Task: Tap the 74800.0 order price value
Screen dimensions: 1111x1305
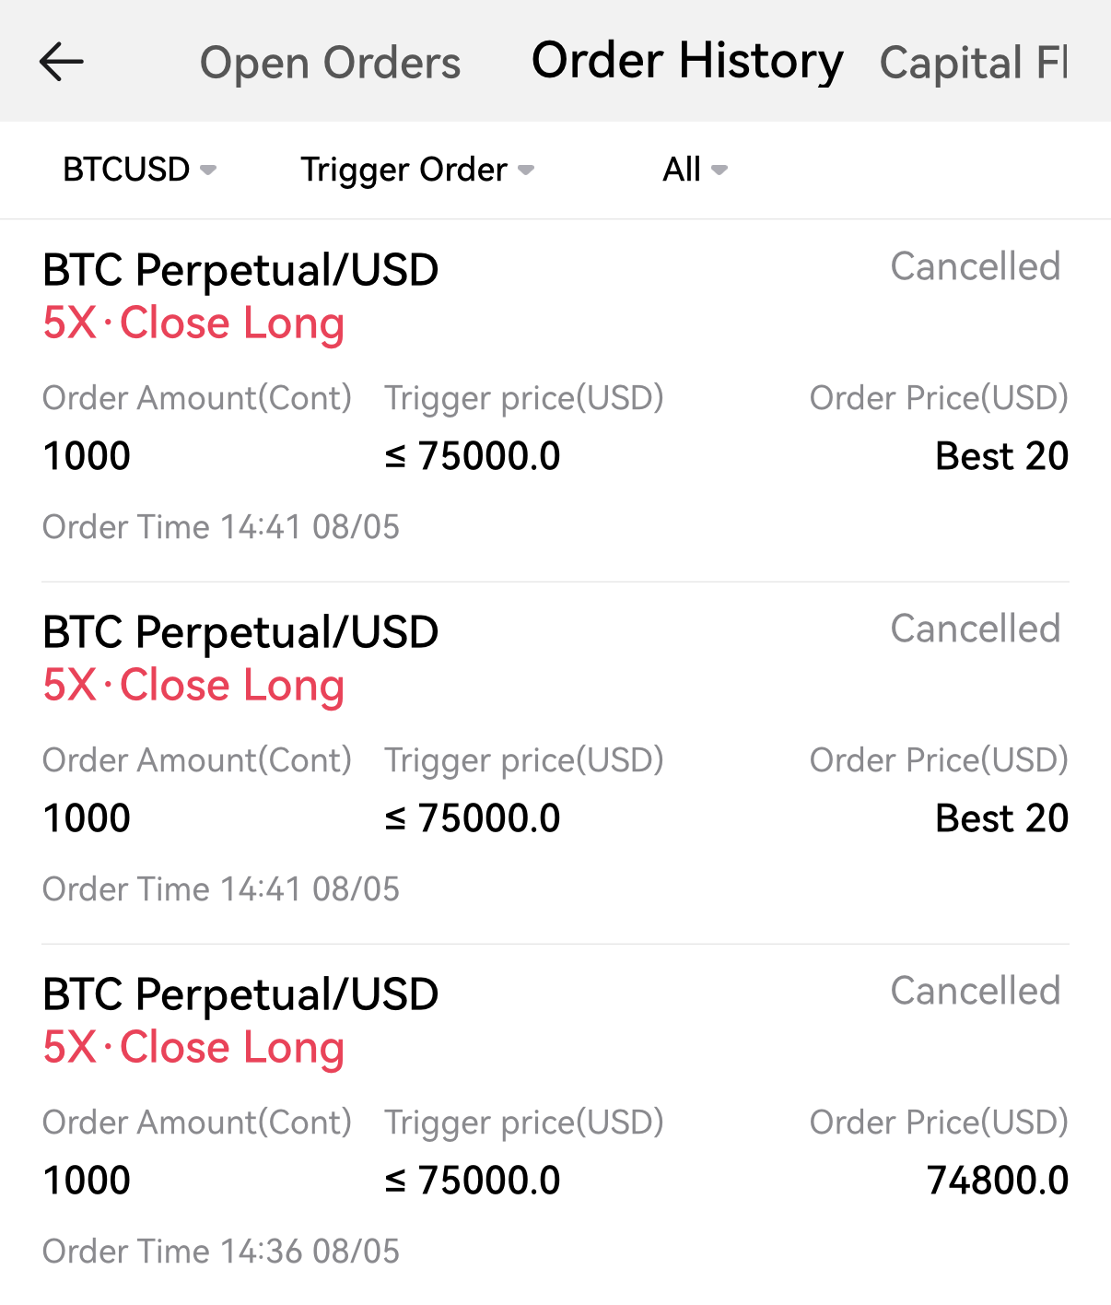Action: click(997, 1180)
